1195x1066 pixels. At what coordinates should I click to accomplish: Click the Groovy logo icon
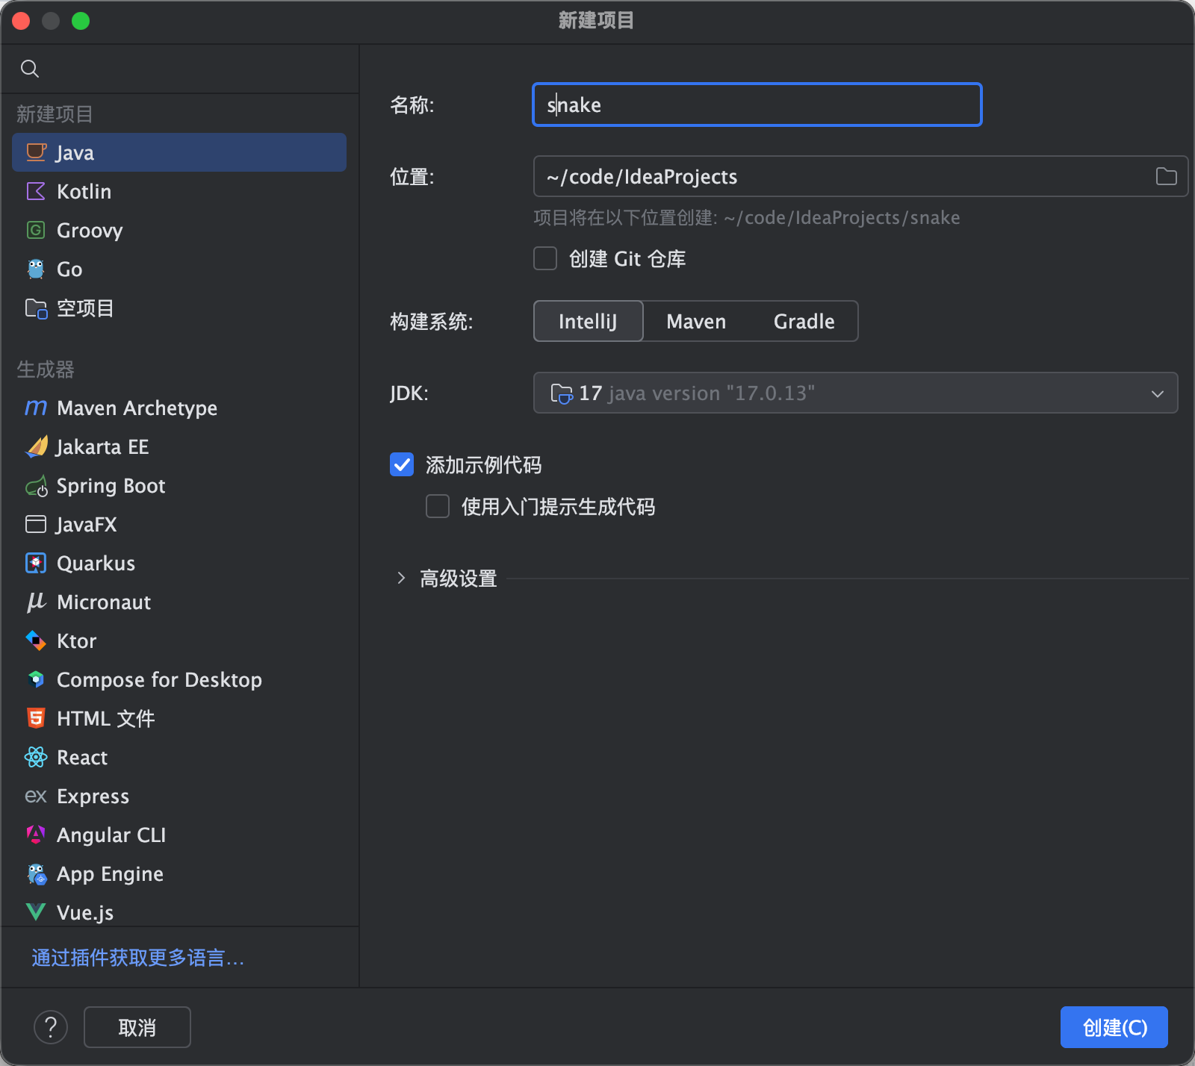pos(36,230)
